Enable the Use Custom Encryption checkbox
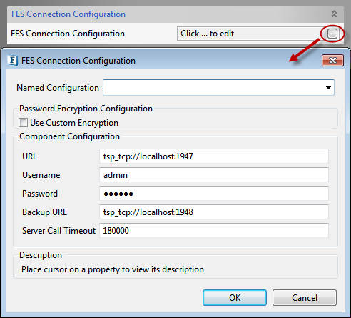 23,123
